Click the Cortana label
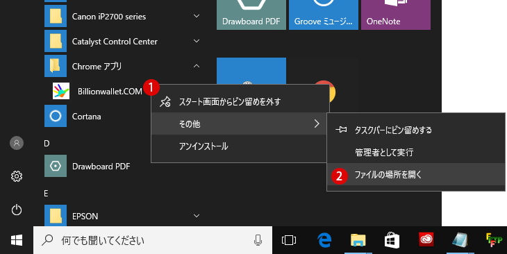This screenshot has width=507, height=254. tap(86, 117)
